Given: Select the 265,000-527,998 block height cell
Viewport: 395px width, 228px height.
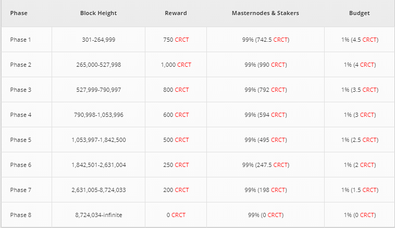Looking at the screenshot, I should click(98, 65).
